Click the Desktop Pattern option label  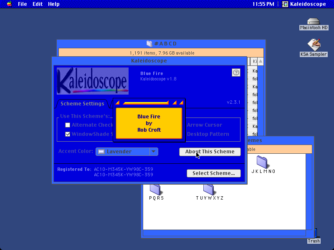pos(208,134)
